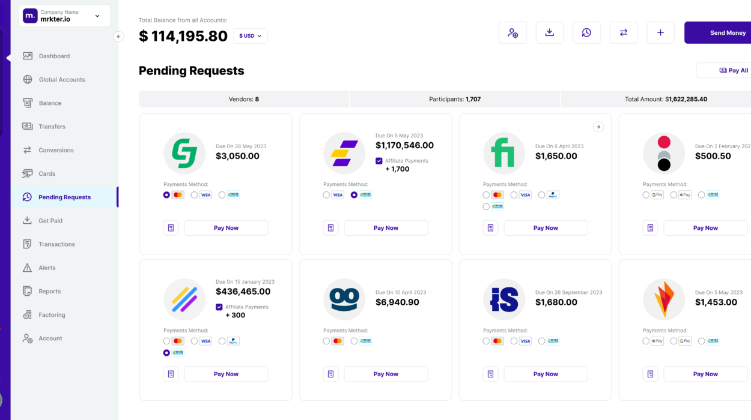Open the history clock icon button
The width and height of the screenshot is (751, 420).
586,33
